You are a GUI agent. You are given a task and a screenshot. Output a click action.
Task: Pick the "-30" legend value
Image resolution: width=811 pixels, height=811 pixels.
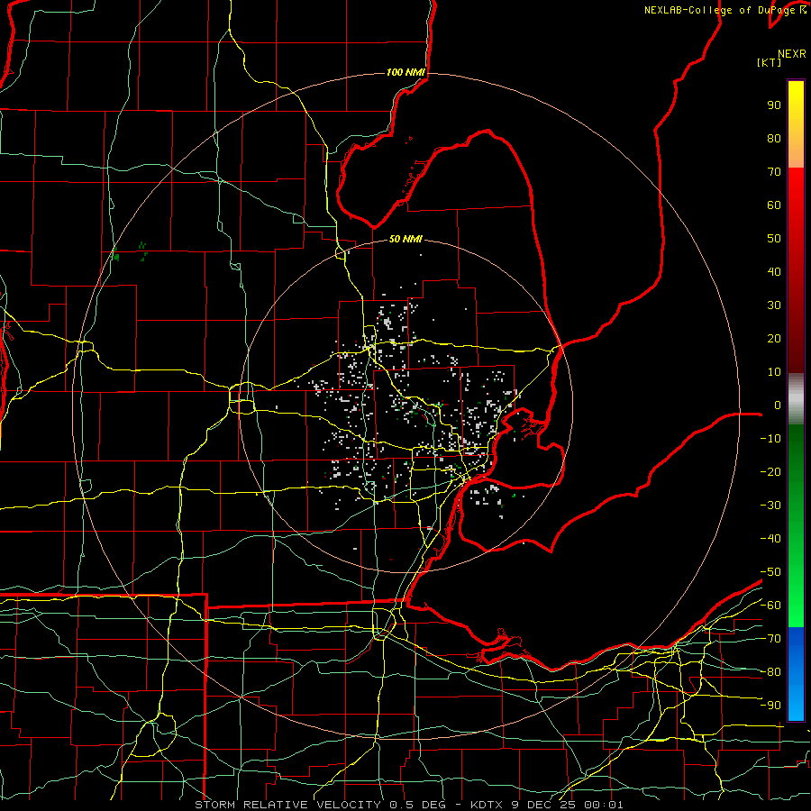pyautogui.click(x=770, y=506)
